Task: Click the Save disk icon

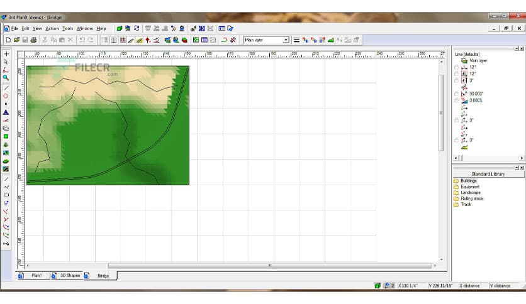Action: 25,40
